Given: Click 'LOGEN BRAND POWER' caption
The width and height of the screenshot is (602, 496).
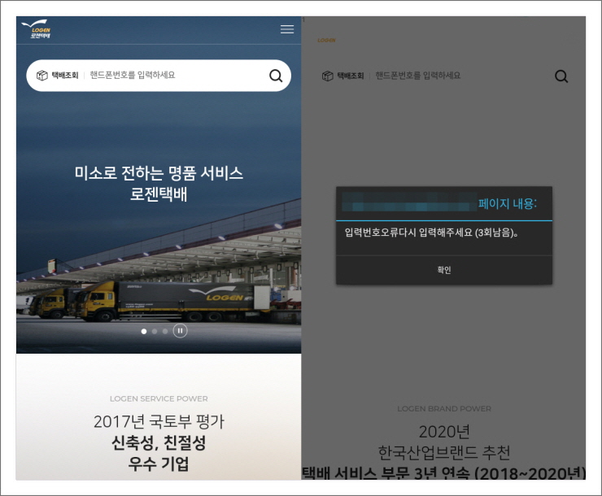Looking at the screenshot, I should point(444,408).
